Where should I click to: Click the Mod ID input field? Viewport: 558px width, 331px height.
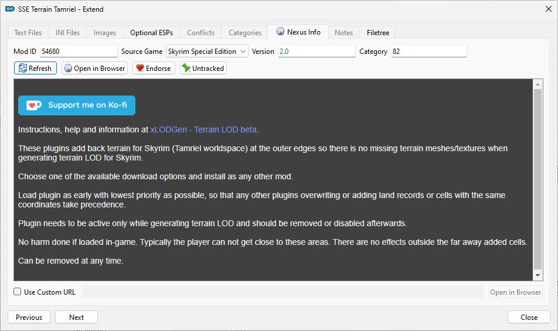coord(79,51)
